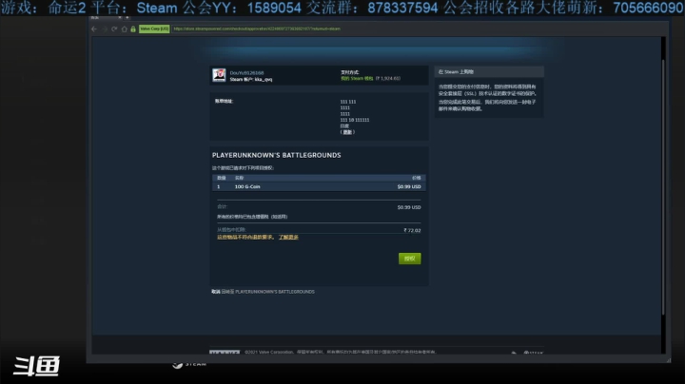Click the Steam logo below the window

coord(188,364)
